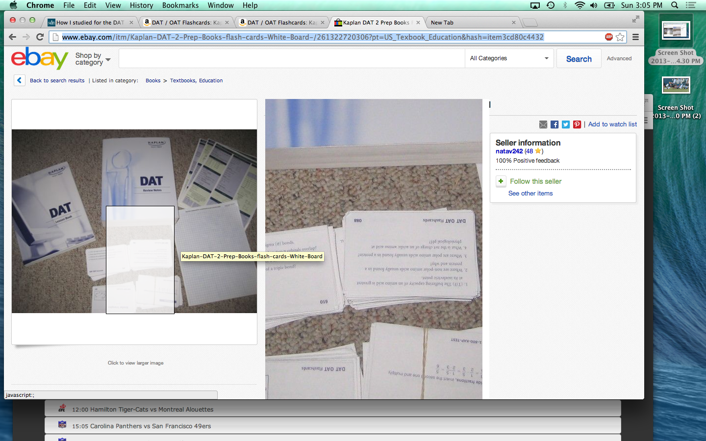Click Add to watch list
The height and width of the screenshot is (441, 706).
coord(612,124)
